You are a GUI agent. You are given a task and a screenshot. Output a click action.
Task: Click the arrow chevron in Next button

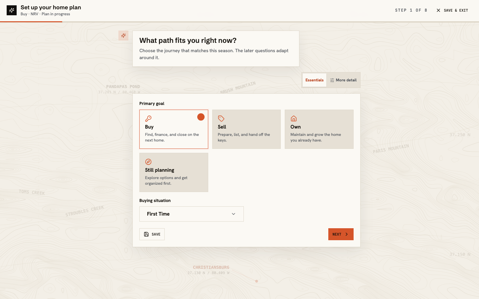point(347,234)
